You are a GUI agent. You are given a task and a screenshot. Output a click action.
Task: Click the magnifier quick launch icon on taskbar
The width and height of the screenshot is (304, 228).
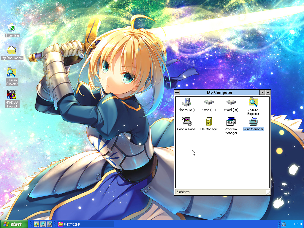coord(37,224)
